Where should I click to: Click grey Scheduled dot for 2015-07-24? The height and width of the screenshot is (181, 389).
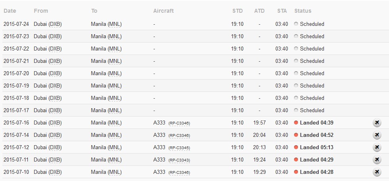296,24
